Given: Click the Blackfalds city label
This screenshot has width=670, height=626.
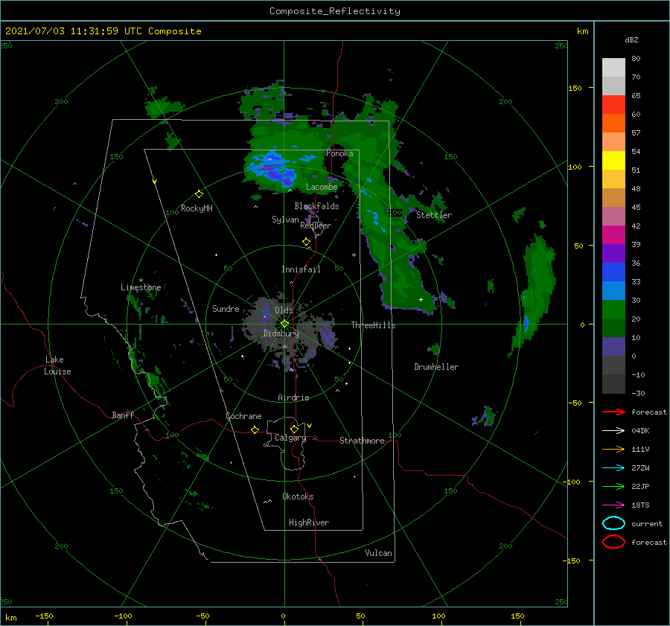Looking at the screenshot, I should click(316, 206).
